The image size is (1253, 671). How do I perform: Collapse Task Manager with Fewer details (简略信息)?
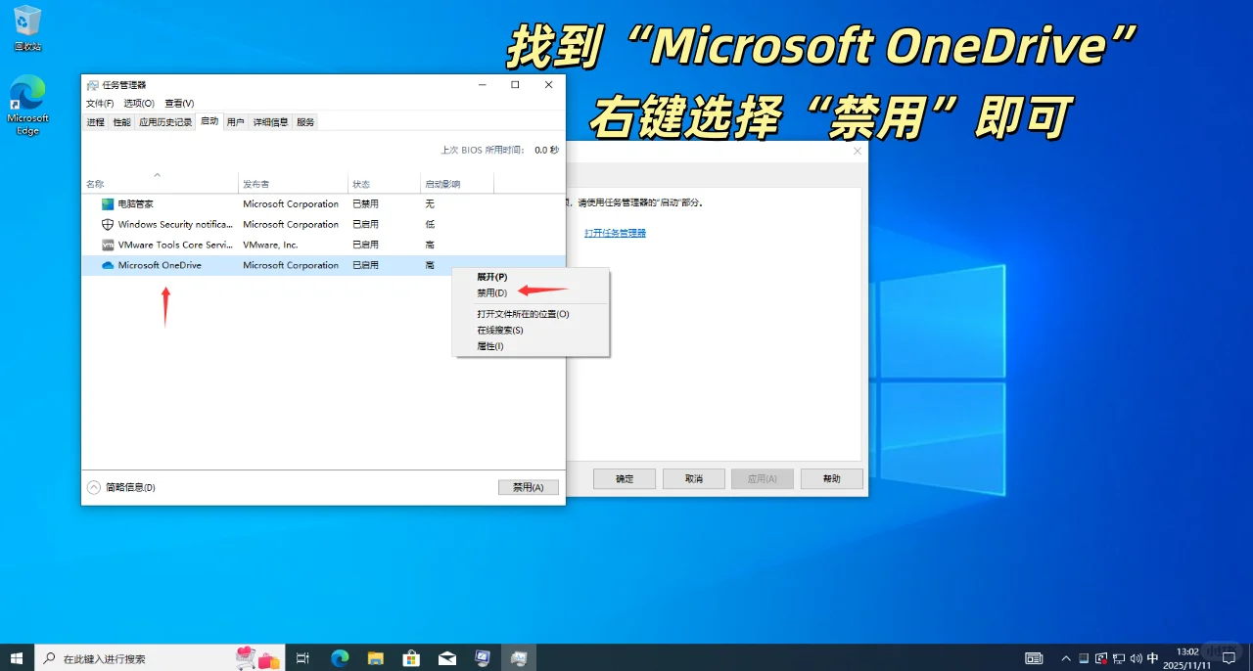click(x=121, y=487)
